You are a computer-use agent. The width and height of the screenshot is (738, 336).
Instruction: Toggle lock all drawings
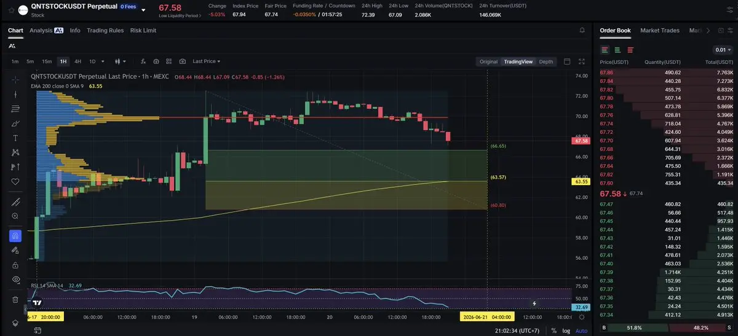15,265
